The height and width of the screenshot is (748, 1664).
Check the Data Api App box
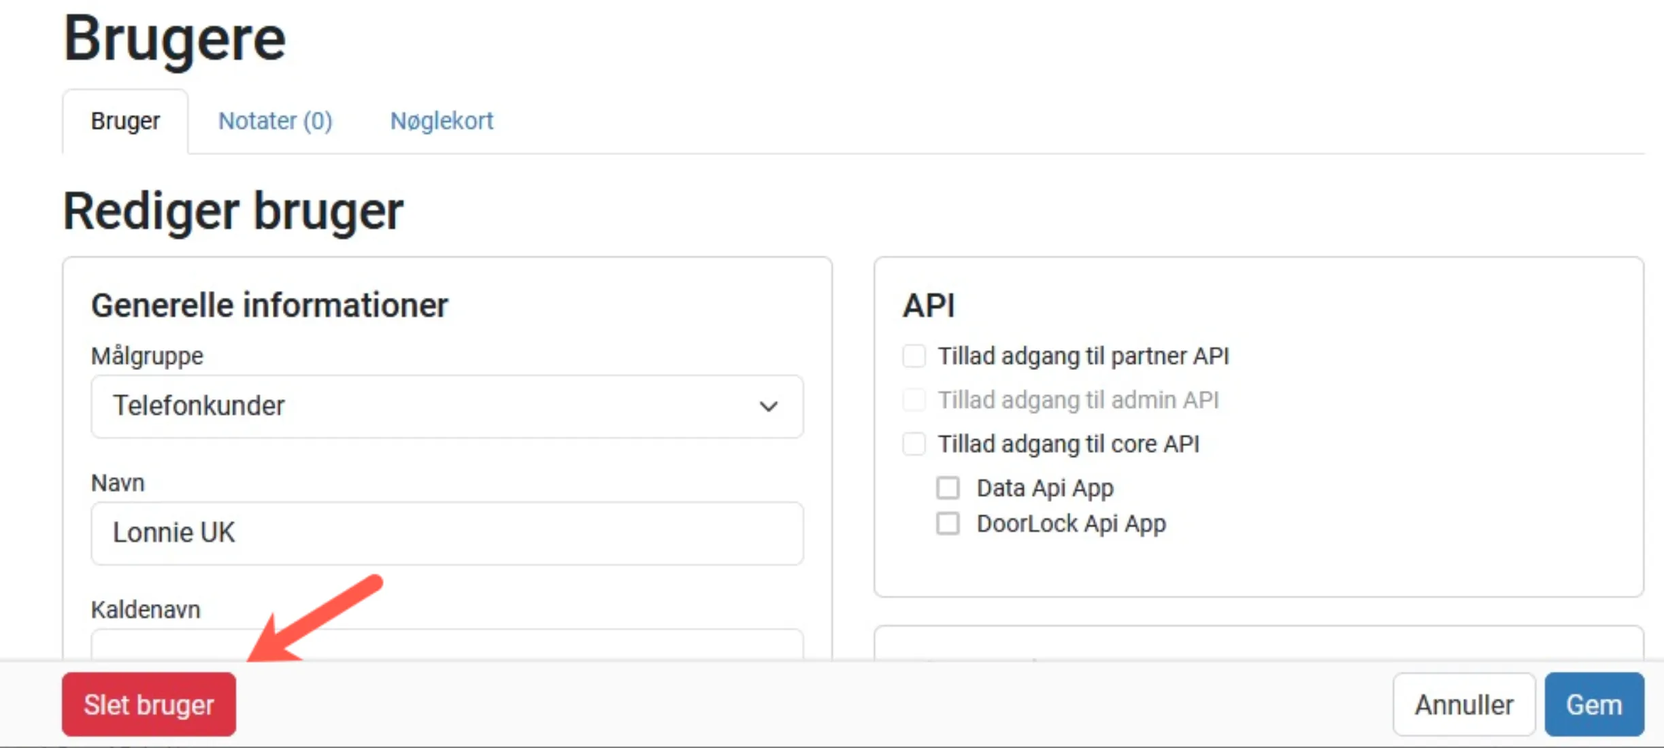(948, 488)
